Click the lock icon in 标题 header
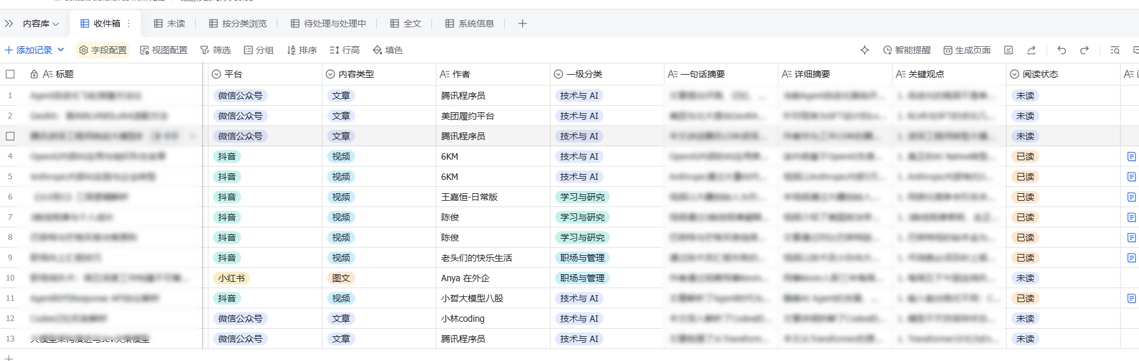 [x=34, y=74]
